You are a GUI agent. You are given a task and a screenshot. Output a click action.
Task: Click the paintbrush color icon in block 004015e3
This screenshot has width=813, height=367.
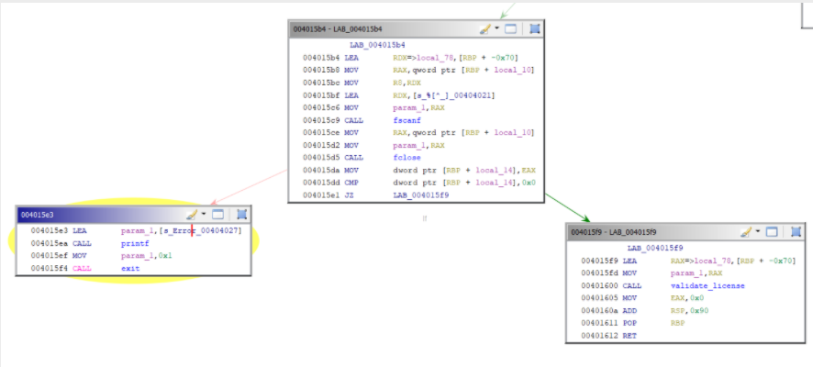(191, 214)
